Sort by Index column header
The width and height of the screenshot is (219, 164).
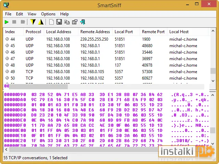(x=13, y=32)
